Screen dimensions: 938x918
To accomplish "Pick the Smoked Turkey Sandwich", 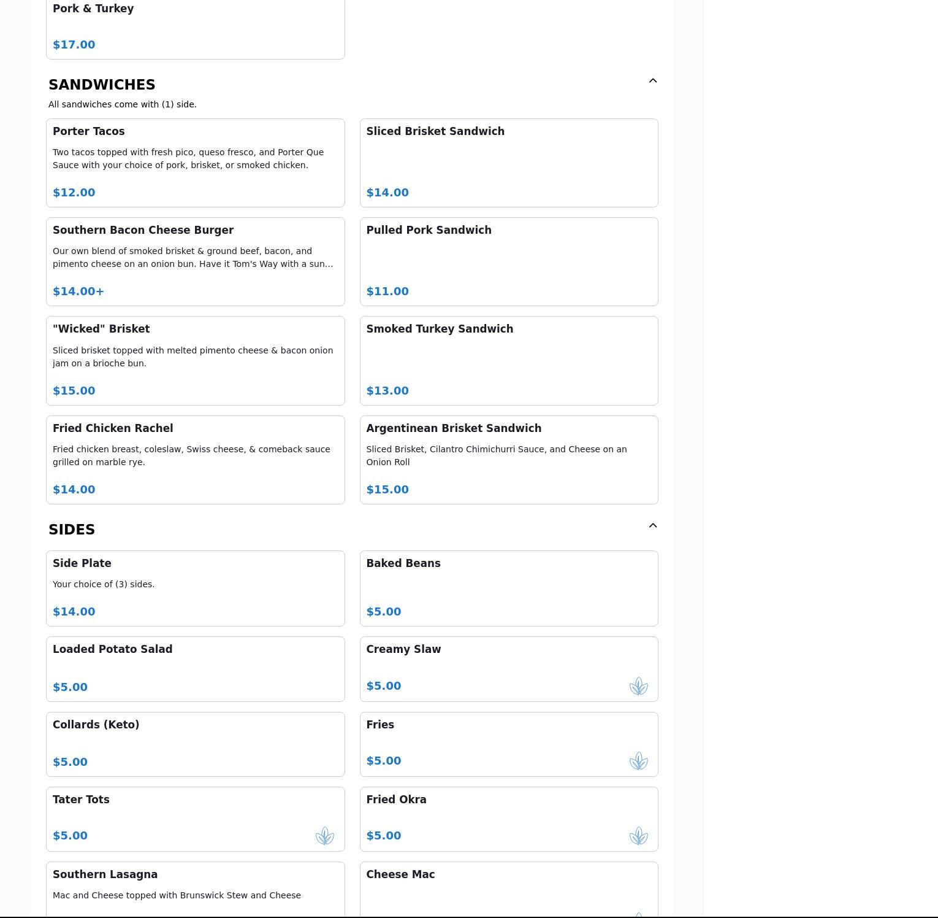I will (x=508, y=360).
